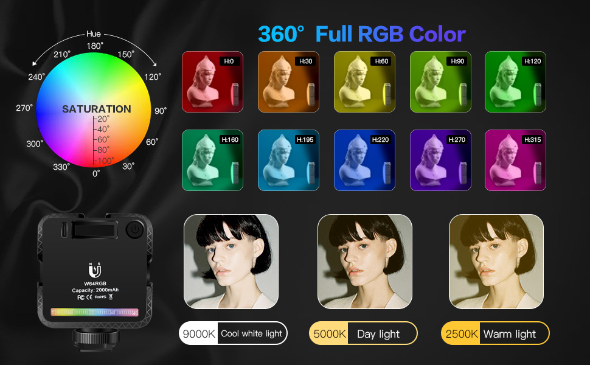The width and height of the screenshot is (590, 365).
Task: Switch on the 2500K Warm light mode
Action: point(495,333)
